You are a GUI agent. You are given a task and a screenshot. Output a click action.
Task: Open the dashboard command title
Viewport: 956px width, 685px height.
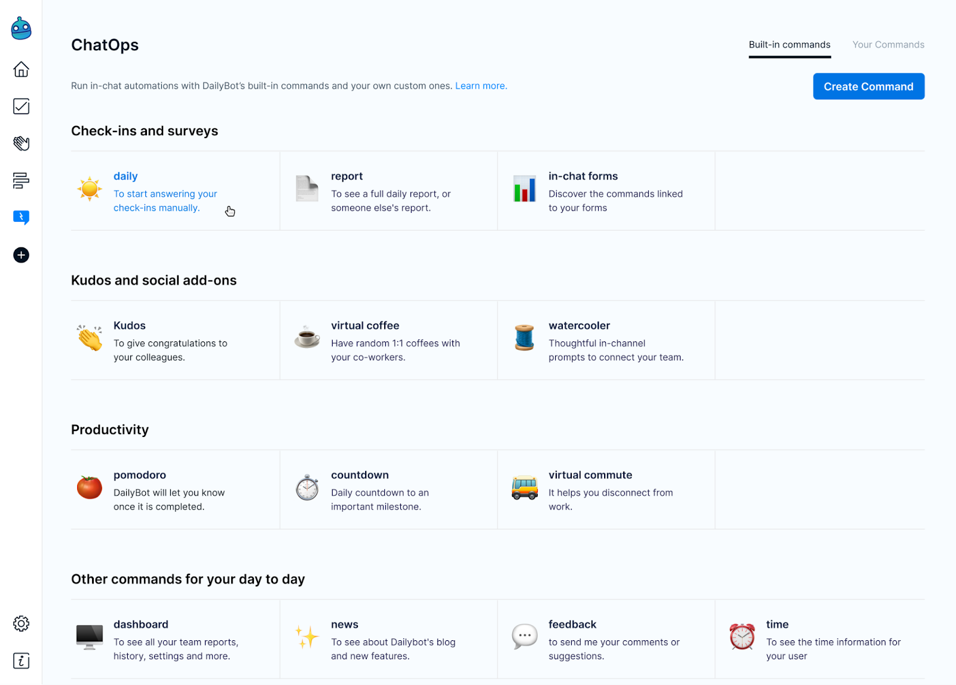141,625
